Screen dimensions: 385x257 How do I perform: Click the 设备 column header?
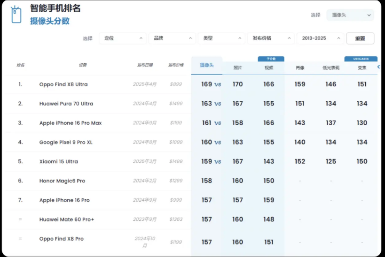(83, 65)
